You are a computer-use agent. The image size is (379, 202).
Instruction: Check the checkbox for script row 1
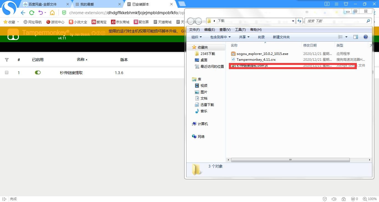(x=7, y=72)
